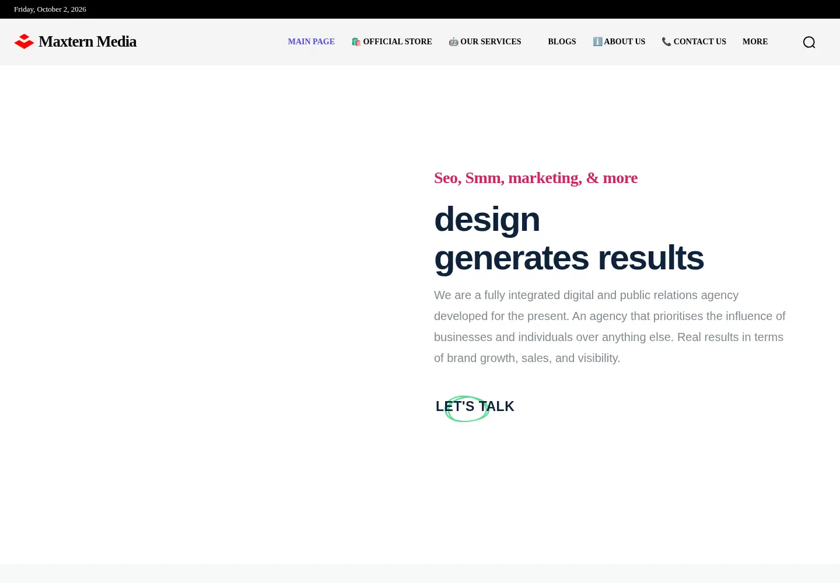Image resolution: width=840 pixels, height=583 pixels.
Task: Click the date Friday, October 2, 2026
Action: pyautogui.click(x=50, y=9)
